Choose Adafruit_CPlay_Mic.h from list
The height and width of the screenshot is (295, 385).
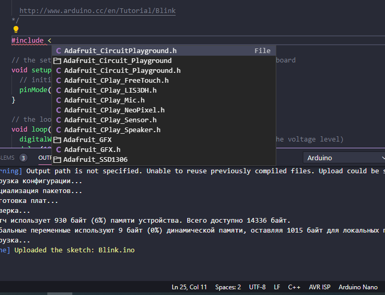(164, 100)
